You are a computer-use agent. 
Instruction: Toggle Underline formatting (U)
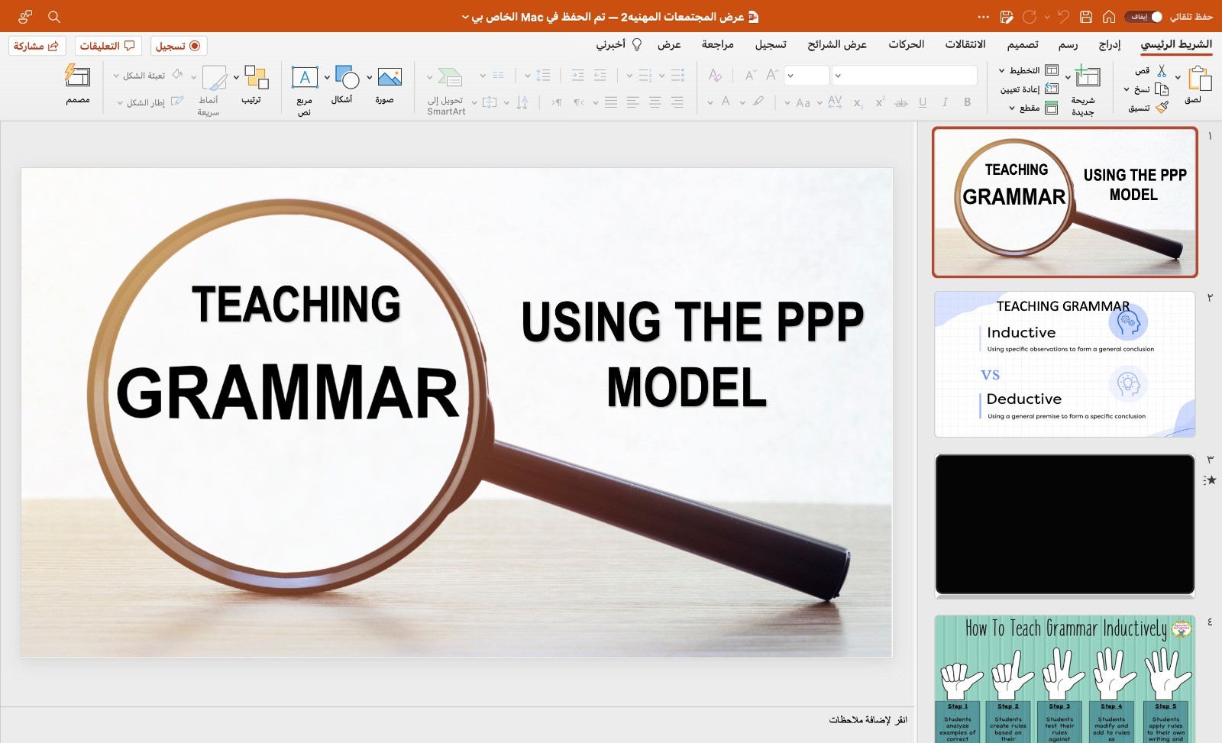tap(923, 102)
